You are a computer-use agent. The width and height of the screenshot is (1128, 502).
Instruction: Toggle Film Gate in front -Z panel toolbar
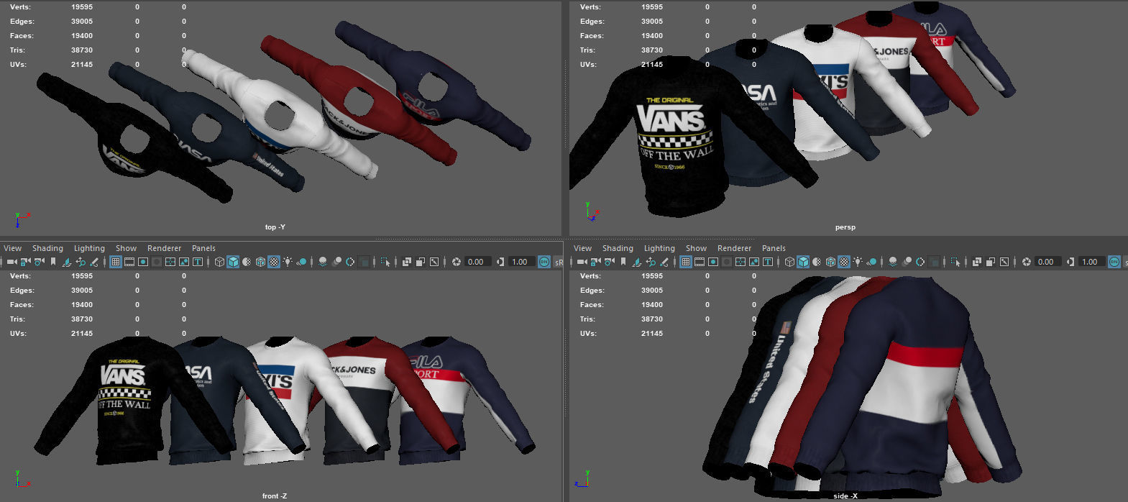click(x=129, y=262)
